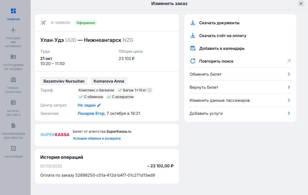Select passenger chip Komarova Anna

point(109,81)
